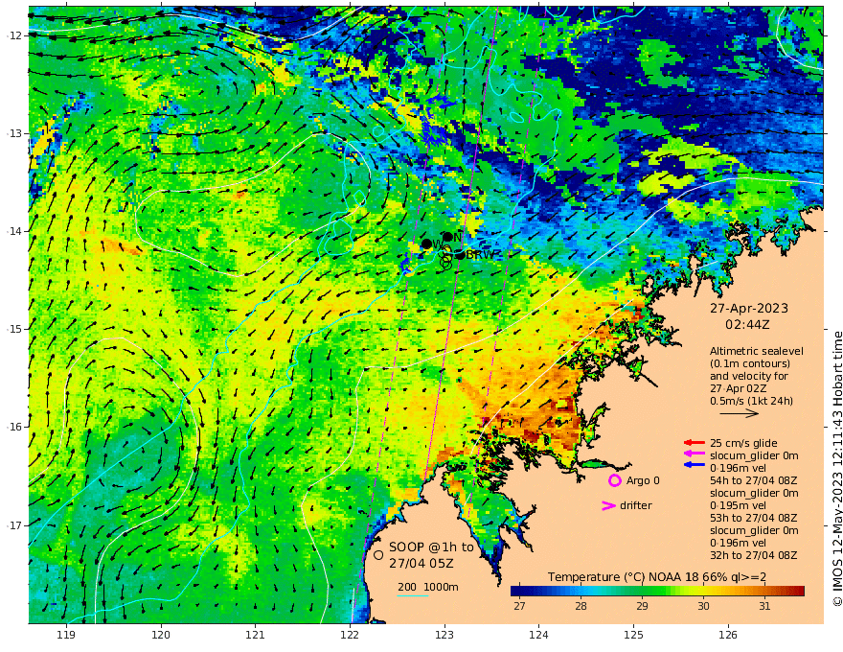Click the '25 cm/s glide' legend text
This screenshot has height=652, width=843.
743,443
